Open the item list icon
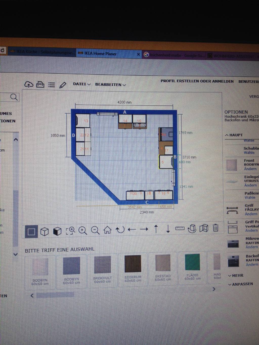This screenshot has width=259, height=345. click(52, 85)
